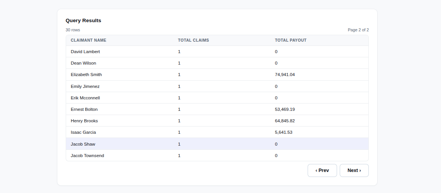Click the Query Results heading
Viewport: 441px width, 193px height.
tap(84, 21)
